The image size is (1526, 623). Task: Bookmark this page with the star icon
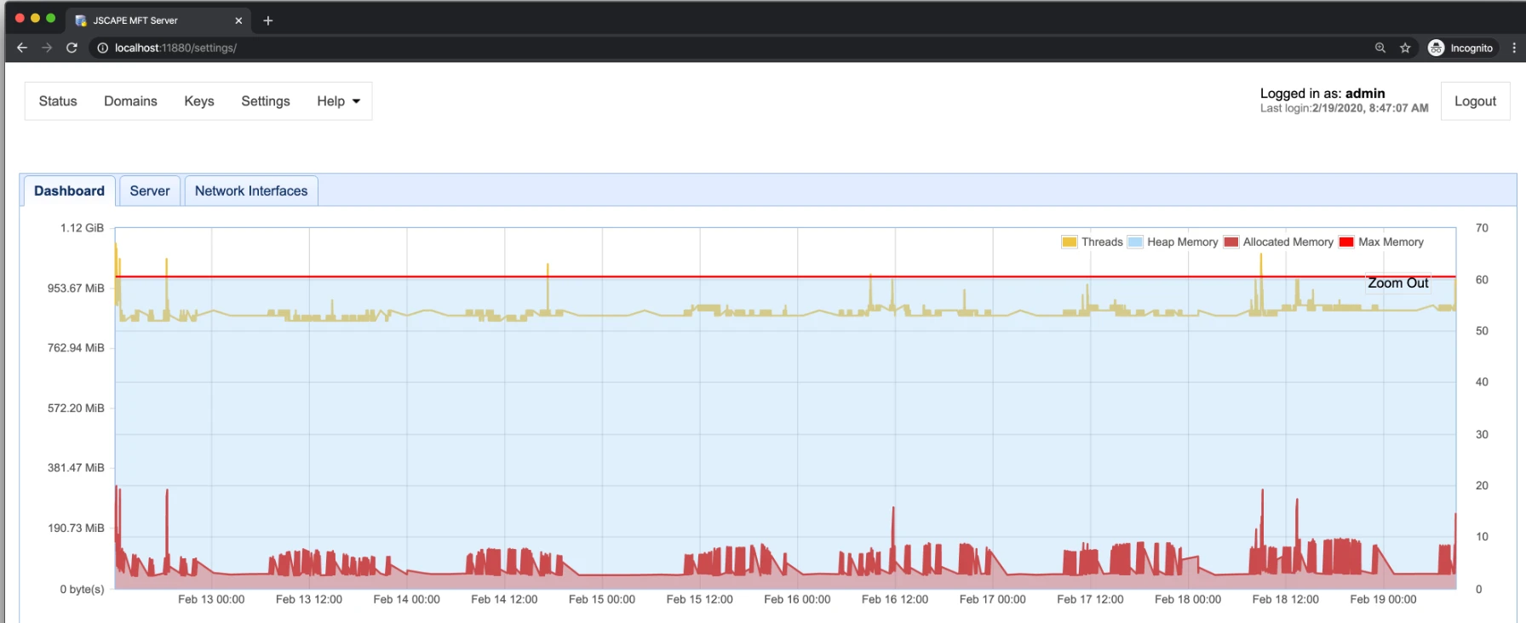[1405, 48]
